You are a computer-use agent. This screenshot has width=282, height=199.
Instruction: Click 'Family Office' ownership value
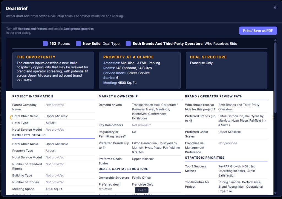click(x=141, y=178)
